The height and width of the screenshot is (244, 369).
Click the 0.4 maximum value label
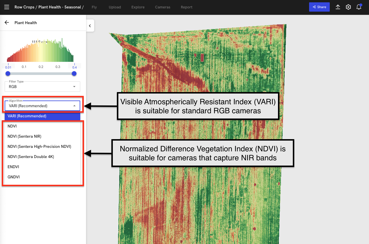click(74, 67)
